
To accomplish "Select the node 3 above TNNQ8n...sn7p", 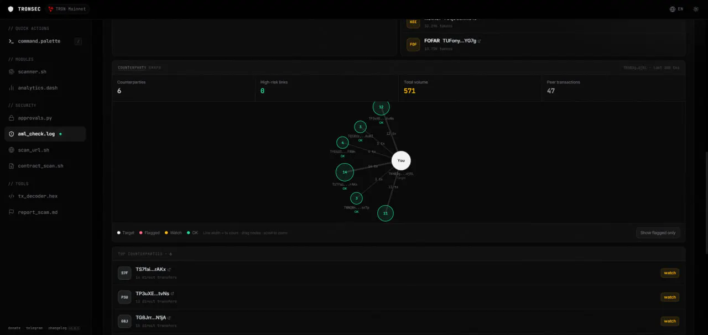I will (357, 198).
